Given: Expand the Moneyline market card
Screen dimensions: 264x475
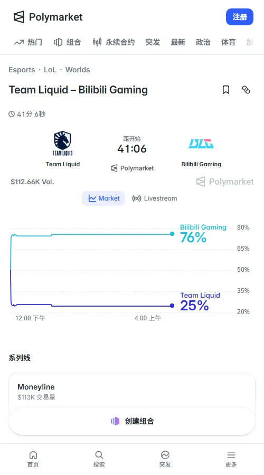Looking at the screenshot, I should coord(132,392).
